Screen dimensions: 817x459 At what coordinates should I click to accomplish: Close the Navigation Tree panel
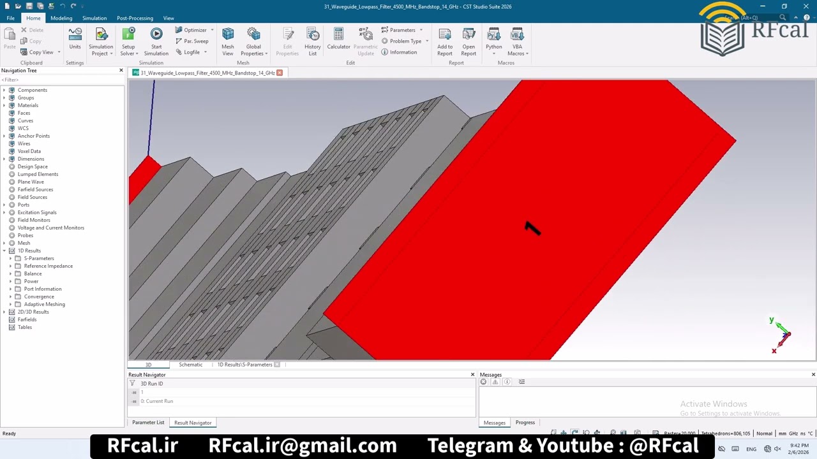coord(121,70)
